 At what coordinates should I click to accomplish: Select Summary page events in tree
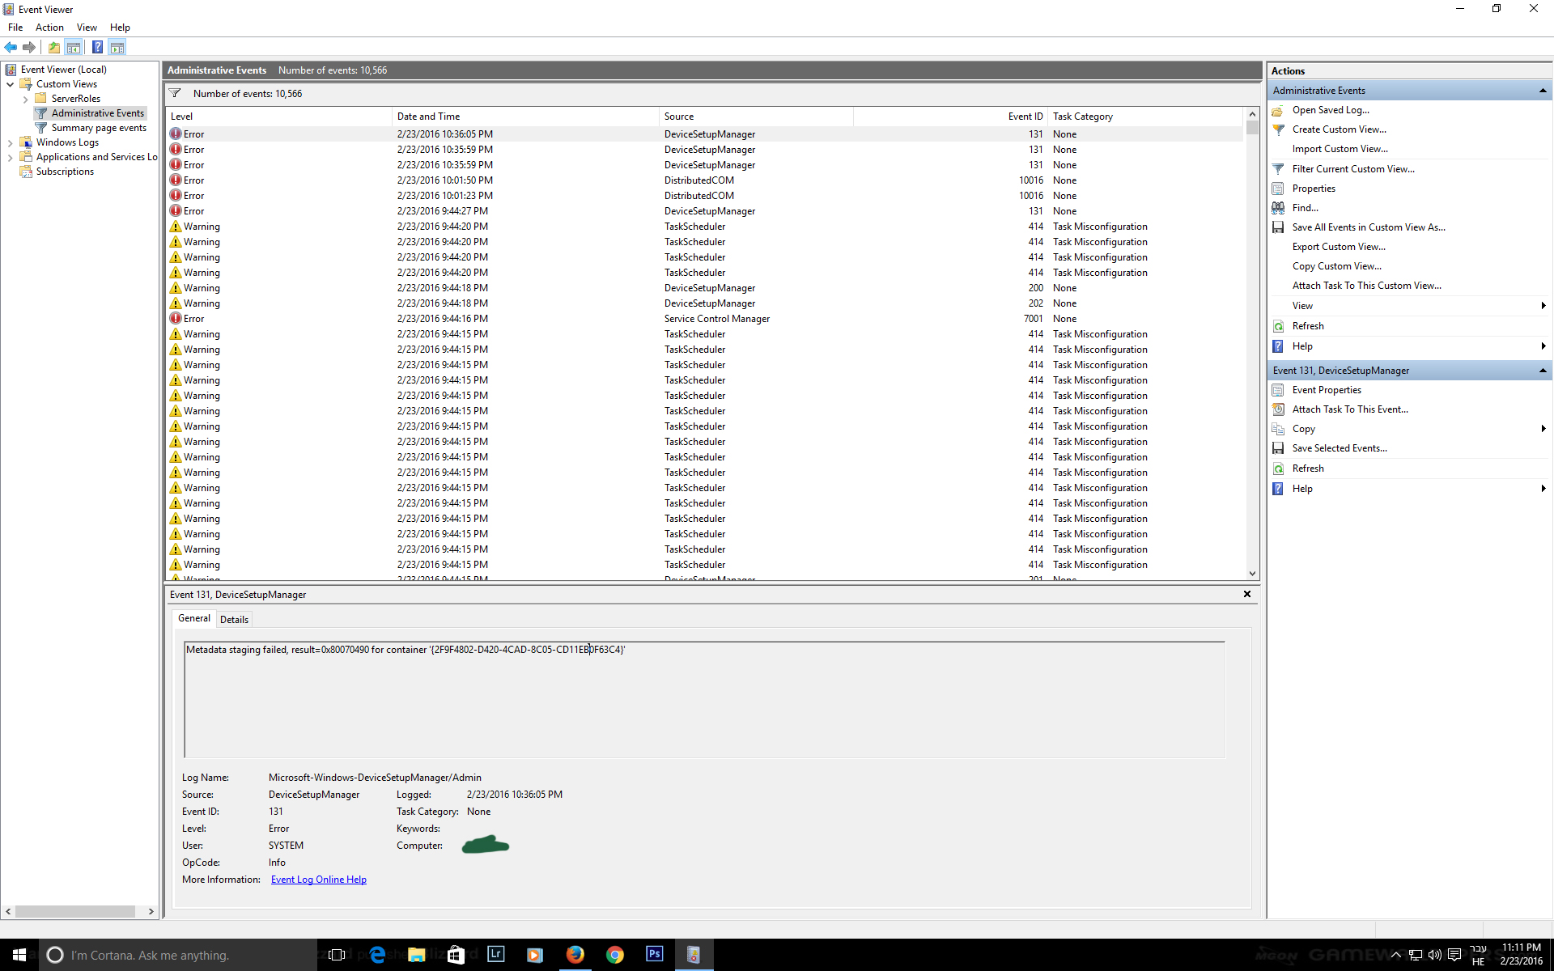pos(99,128)
